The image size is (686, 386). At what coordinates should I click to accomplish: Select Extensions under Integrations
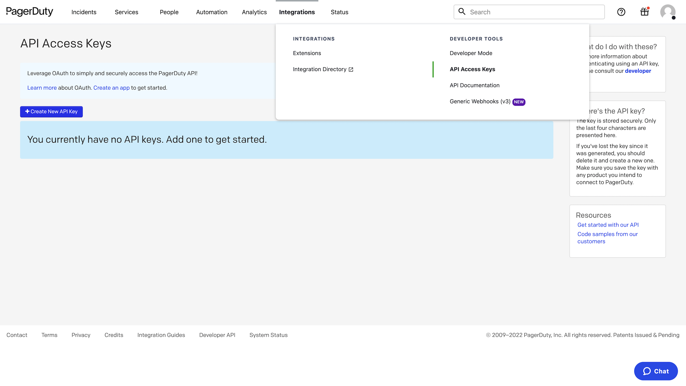coord(307,53)
